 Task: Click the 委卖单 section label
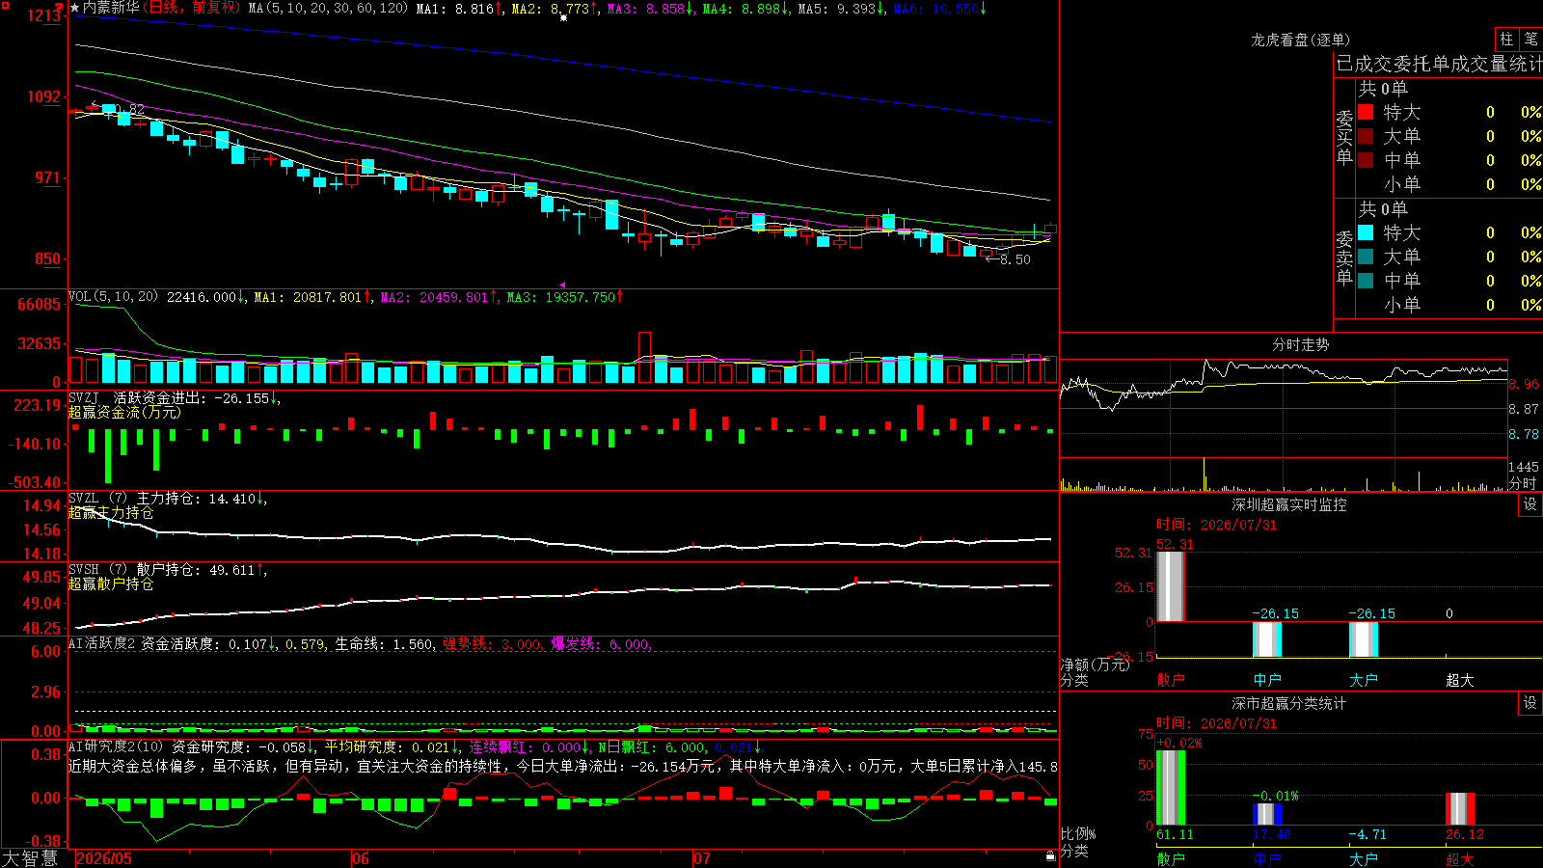pyautogui.click(x=1344, y=258)
